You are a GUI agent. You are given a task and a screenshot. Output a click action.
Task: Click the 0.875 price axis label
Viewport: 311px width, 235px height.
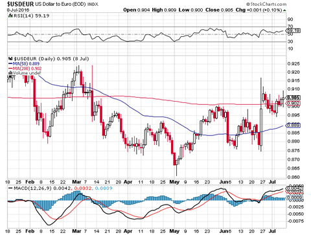click(x=294, y=150)
